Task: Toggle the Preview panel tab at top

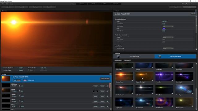Action: 82,4
